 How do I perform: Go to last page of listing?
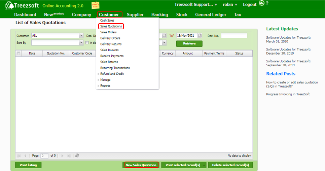(69, 156)
